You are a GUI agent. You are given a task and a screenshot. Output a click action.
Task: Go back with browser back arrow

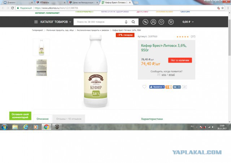point(3,8)
